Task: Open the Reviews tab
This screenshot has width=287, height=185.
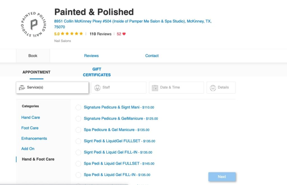Action: [91, 56]
